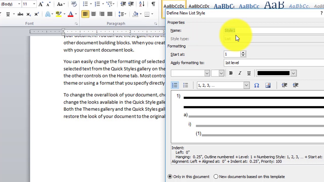Click ribbon Increase Indent icon
Viewport: 324px width, 182px height.
131,4
